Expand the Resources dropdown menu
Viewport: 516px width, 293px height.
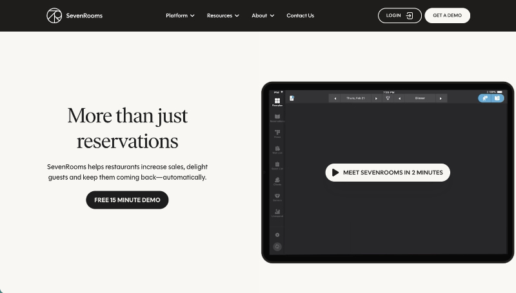pos(223,15)
